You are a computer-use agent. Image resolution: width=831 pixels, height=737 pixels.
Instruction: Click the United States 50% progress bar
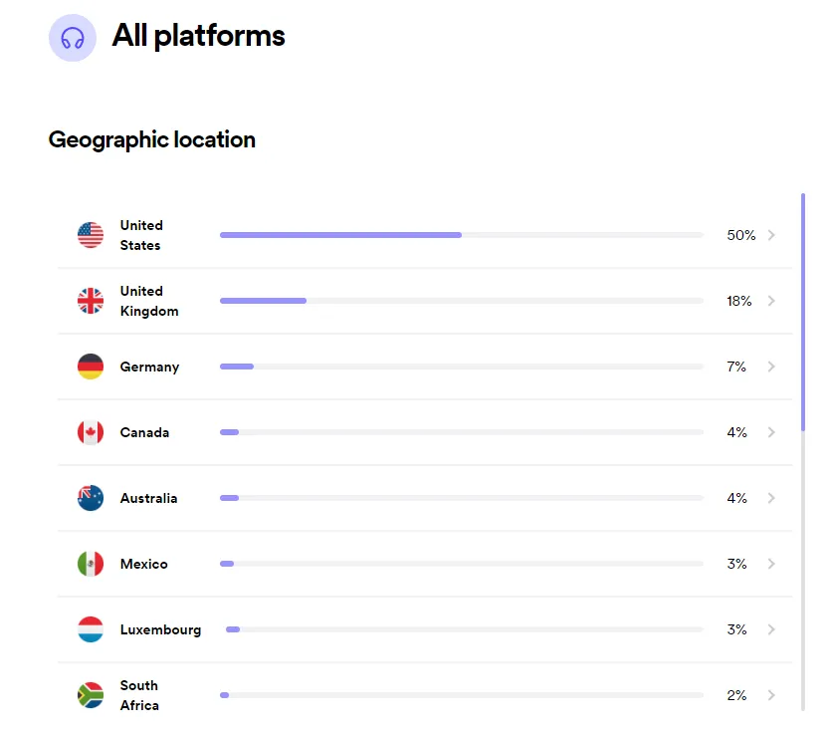[x=462, y=235]
